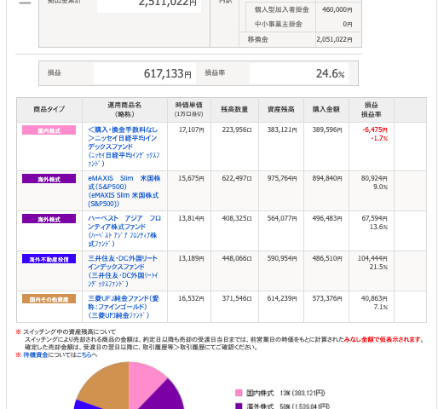
Task: Follow the 待機資金 link
Action: pos(36,354)
